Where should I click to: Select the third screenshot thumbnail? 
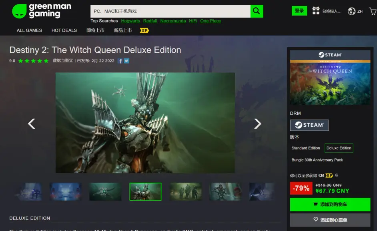pyautogui.click(x=105, y=191)
